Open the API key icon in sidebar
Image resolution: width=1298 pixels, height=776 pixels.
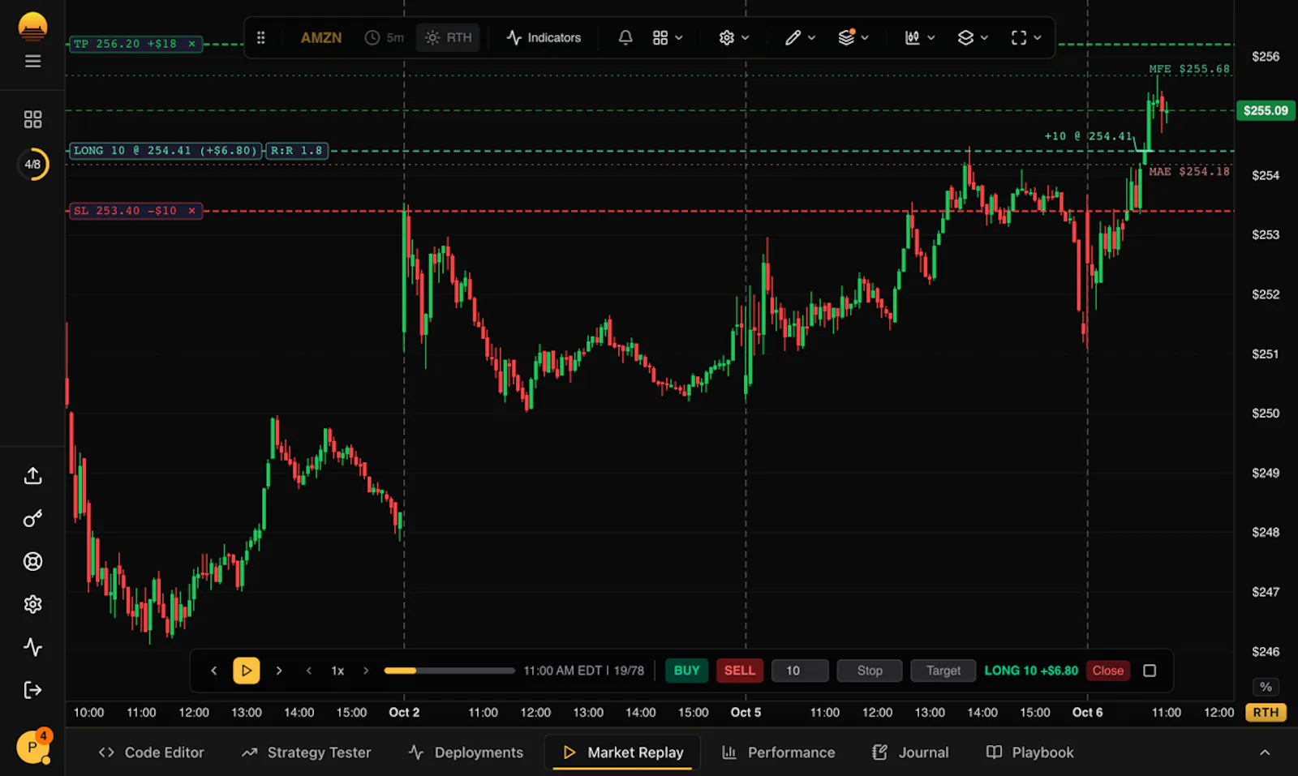coord(32,519)
